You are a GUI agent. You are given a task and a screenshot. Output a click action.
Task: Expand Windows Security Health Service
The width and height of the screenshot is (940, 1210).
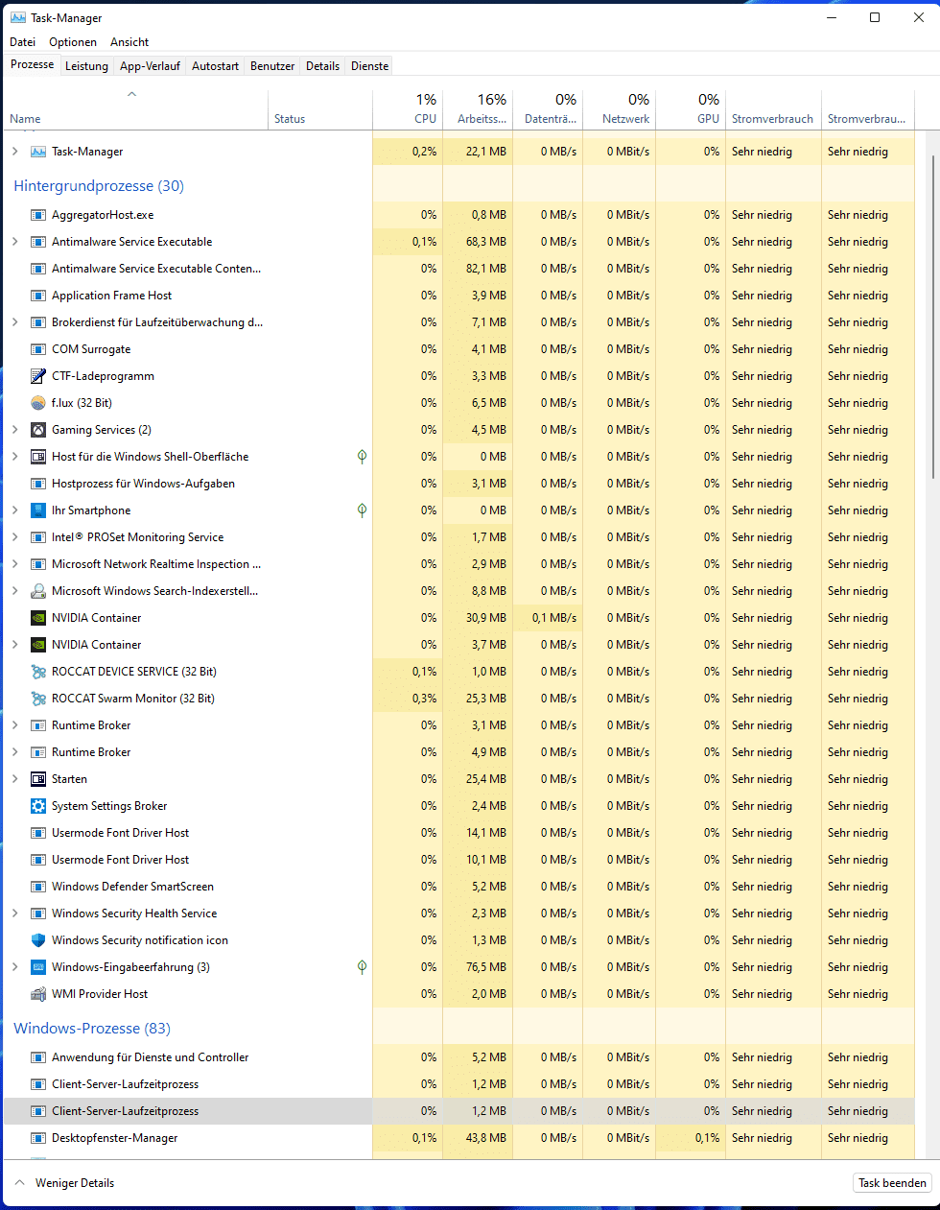click(x=14, y=913)
